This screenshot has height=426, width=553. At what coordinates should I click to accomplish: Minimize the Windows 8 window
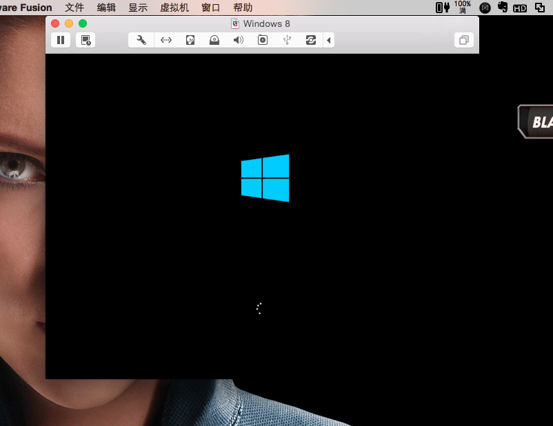69,23
